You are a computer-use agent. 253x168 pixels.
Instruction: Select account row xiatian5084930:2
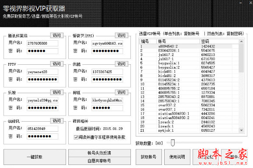189,118
